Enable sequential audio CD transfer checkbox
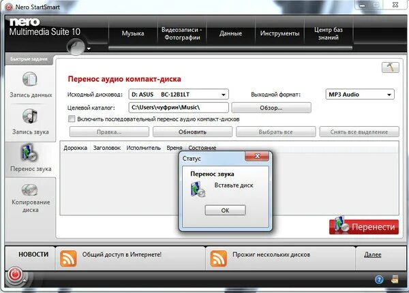This screenshot has width=409, height=293. [72, 119]
